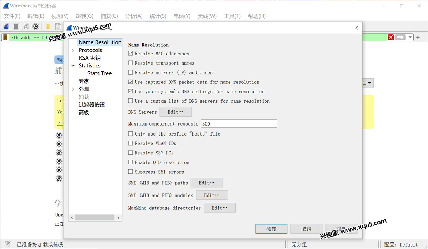
Task: Check Suppress SMI errors
Action: (x=131, y=172)
